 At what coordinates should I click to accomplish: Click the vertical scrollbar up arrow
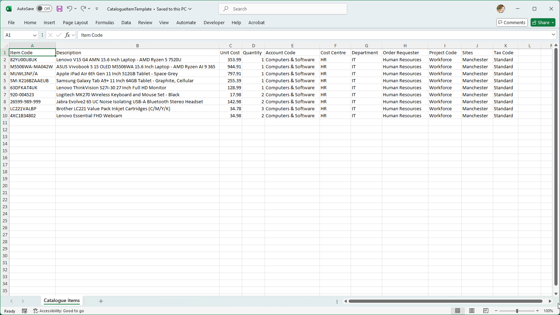(556, 45)
